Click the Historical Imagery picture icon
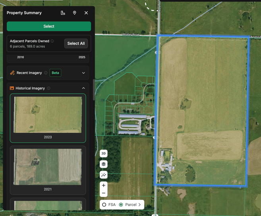This screenshot has height=216, width=261. tap(12, 88)
